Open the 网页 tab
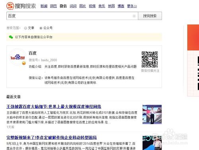199x150 pixels. 53,6
